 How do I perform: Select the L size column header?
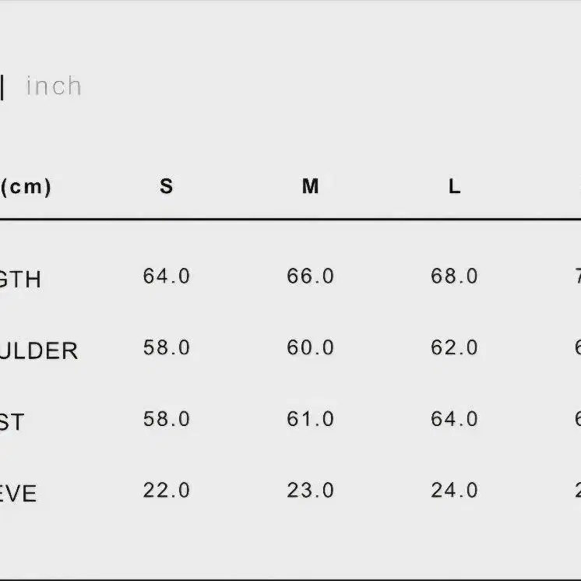[x=455, y=186]
